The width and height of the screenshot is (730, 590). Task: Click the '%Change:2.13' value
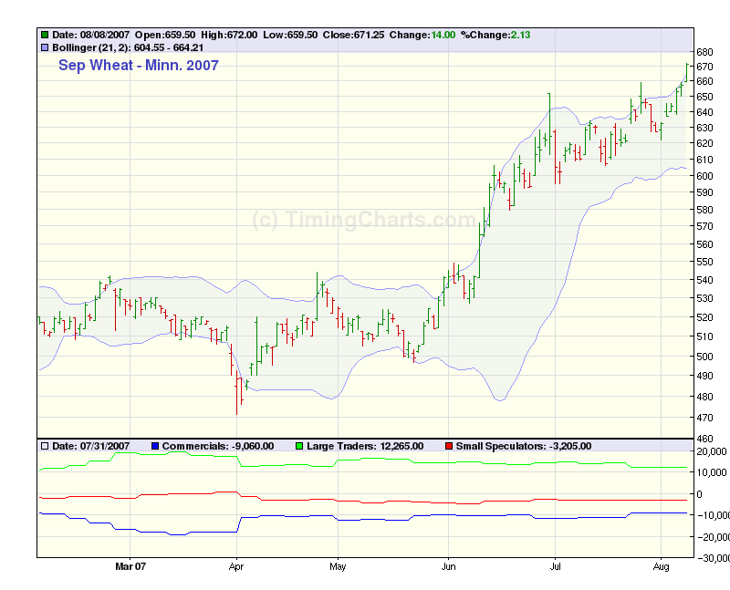[x=495, y=35]
